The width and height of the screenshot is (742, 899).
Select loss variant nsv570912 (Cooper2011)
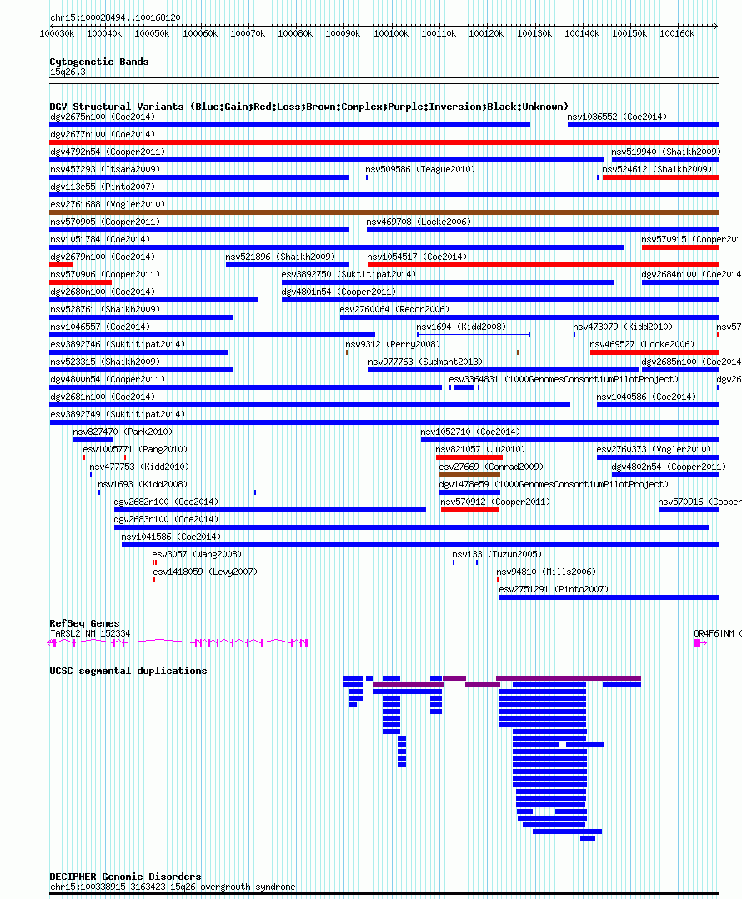pos(495,502)
